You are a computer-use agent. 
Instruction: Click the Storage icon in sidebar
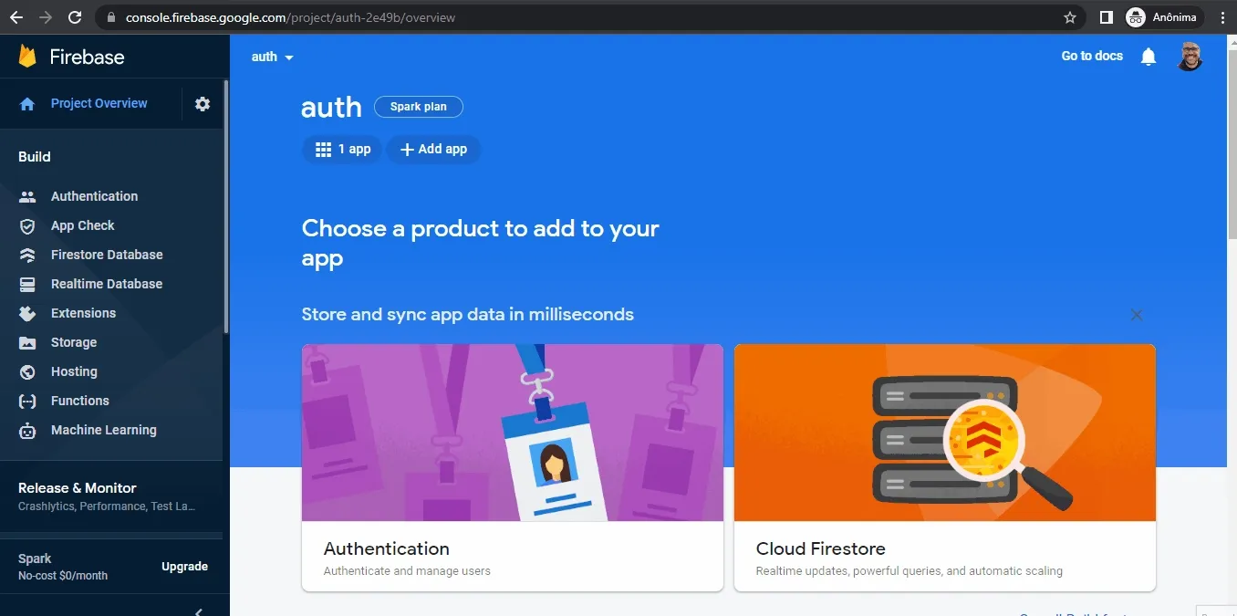27,342
